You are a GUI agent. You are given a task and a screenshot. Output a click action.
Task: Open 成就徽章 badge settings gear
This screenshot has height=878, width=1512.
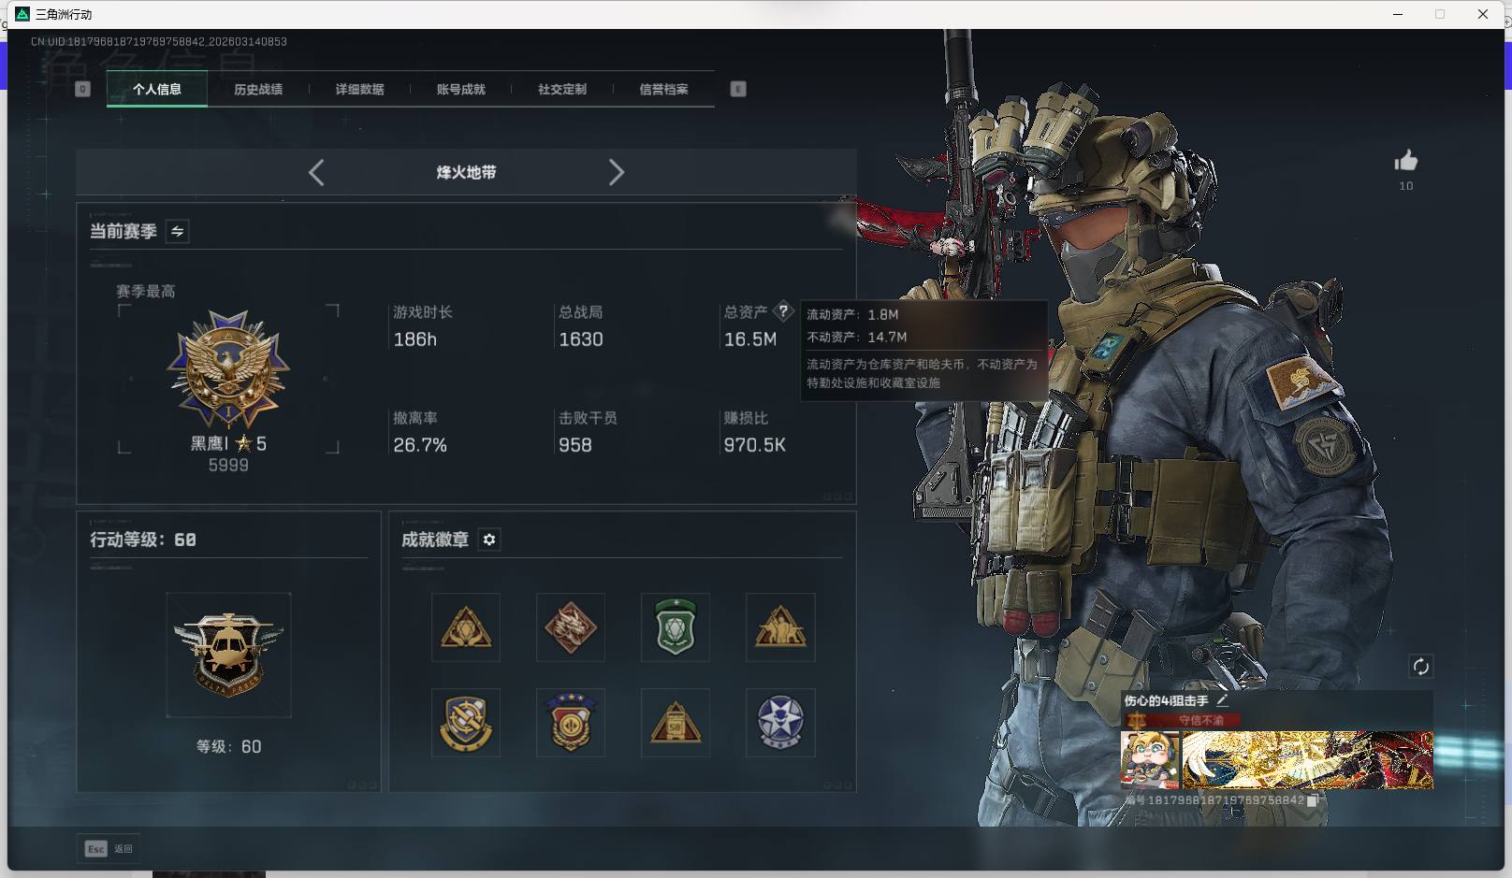(x=489, y=540)
